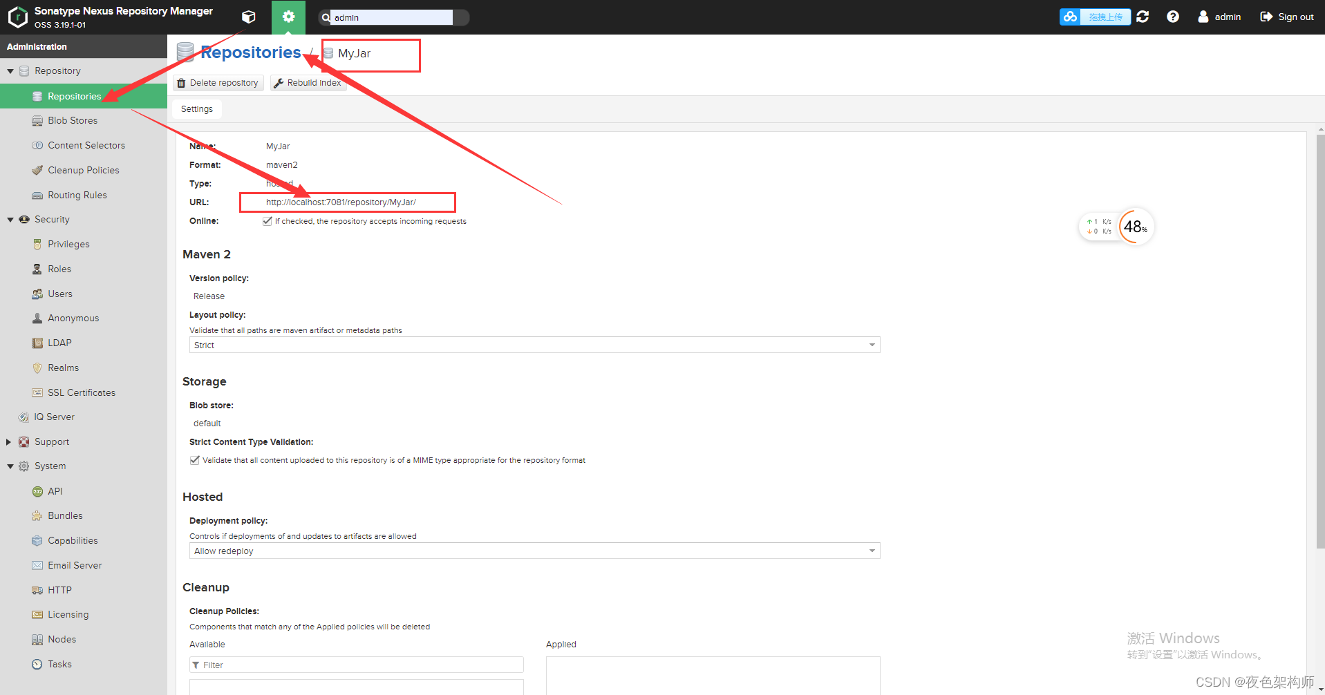Select Repositories in the sidebar

84,96
